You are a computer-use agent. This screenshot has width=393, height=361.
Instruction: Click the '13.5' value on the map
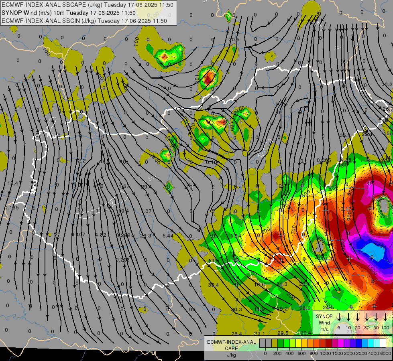(x=214, y=261)
